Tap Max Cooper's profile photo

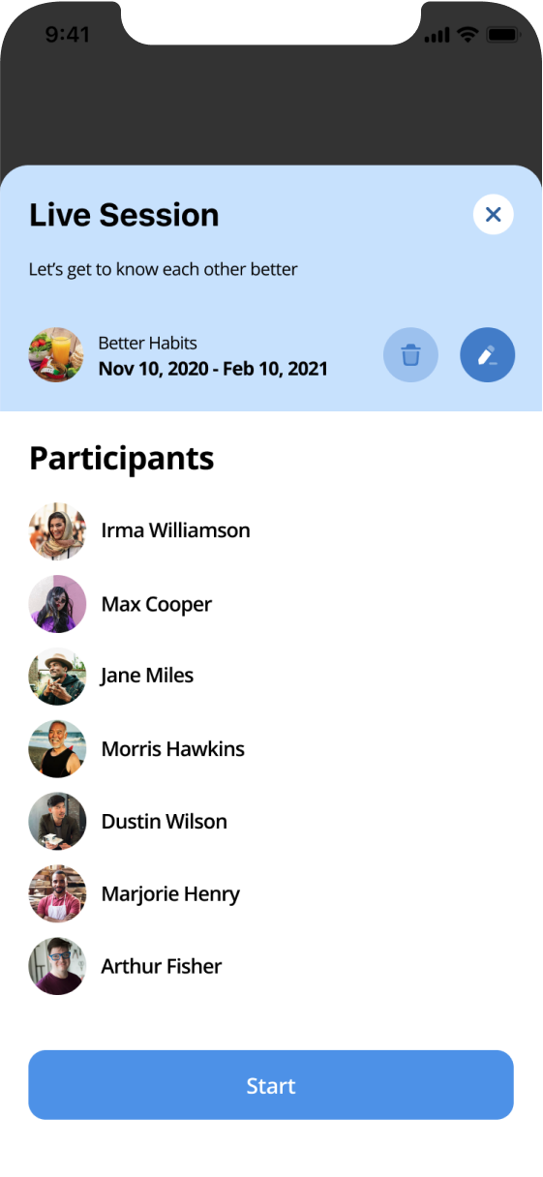(57, 604)
